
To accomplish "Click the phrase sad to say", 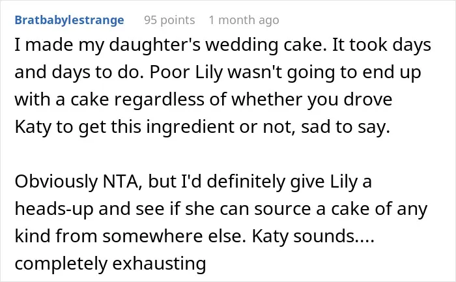I will point(345,128).
